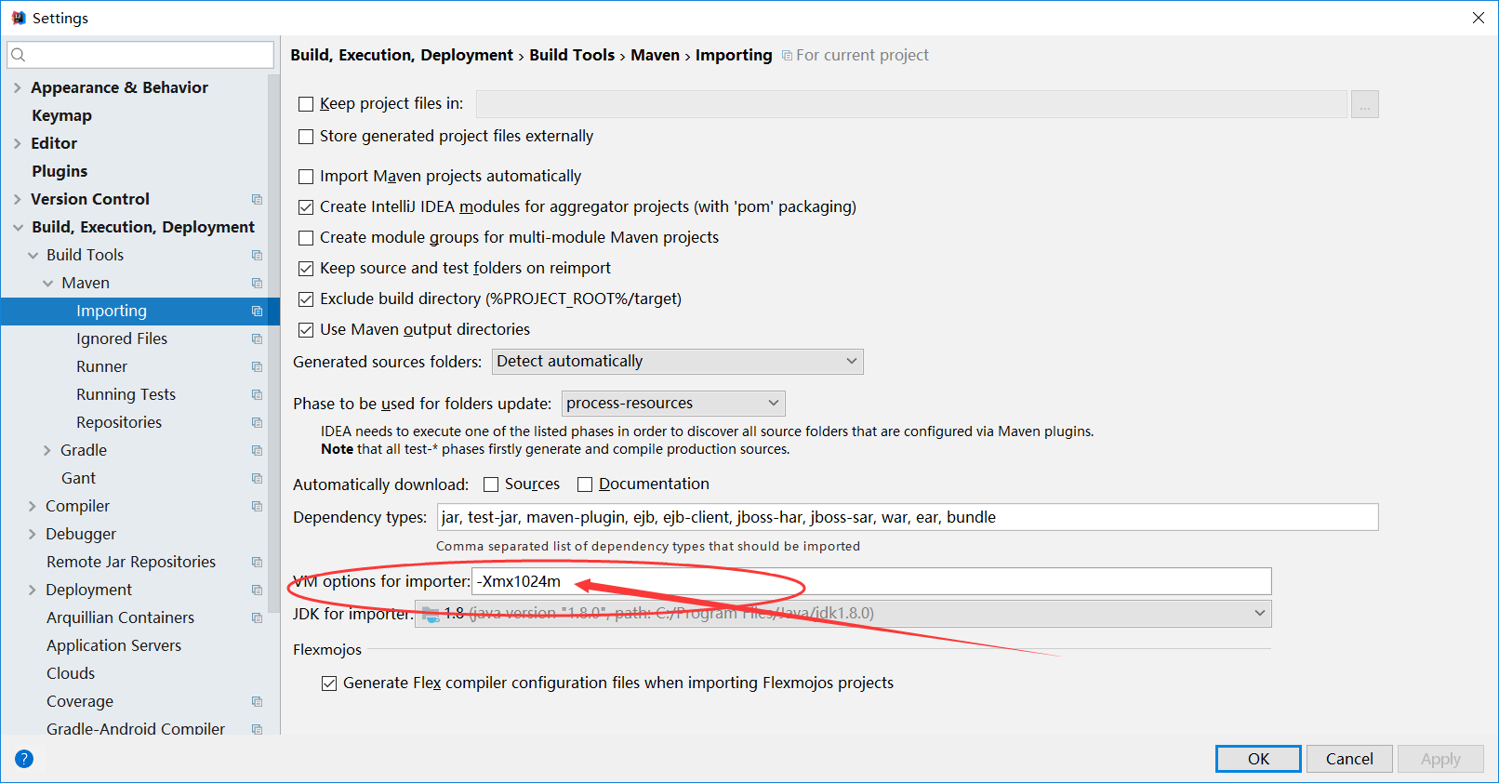Enable Keep project files in checkbox

pyautogui.click(x=306, y=104)
